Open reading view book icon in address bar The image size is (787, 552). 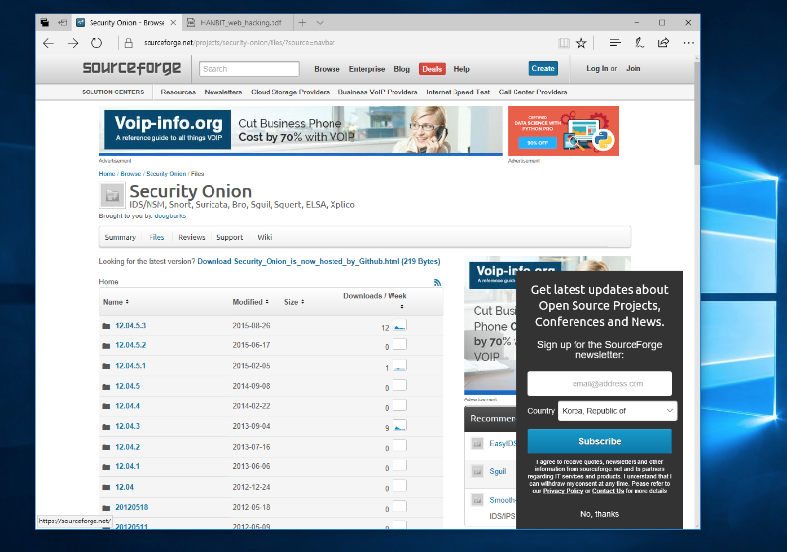click(x=564, y=43)
